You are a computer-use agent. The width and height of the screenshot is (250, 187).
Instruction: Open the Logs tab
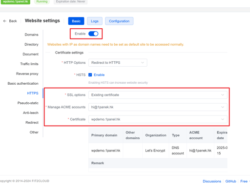tap(95, 21)
